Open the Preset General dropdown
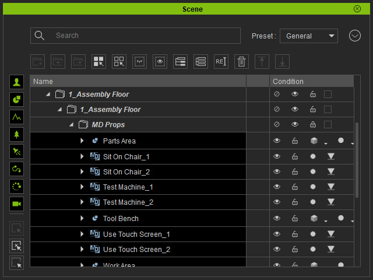This screenshot has height=280, width=373. 309,36
